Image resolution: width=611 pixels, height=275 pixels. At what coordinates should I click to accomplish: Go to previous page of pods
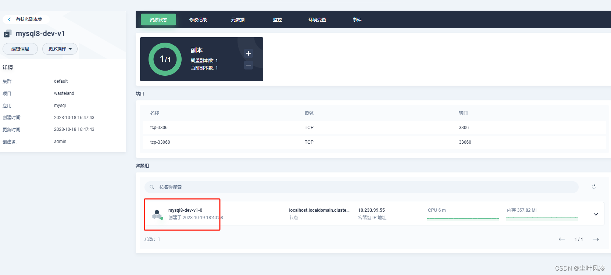tap(562, 239)
